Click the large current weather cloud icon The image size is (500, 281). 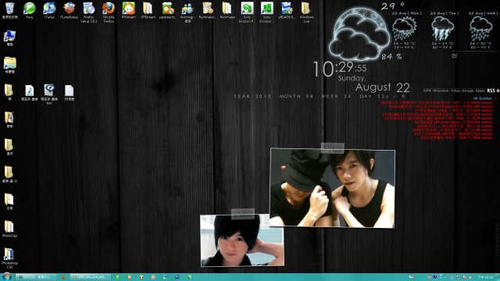coord(359,34)
